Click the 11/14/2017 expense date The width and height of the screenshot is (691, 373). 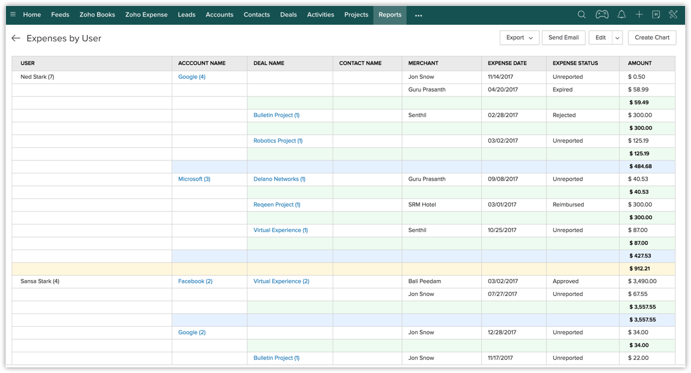pyautogui.click(x=500, y=77)
